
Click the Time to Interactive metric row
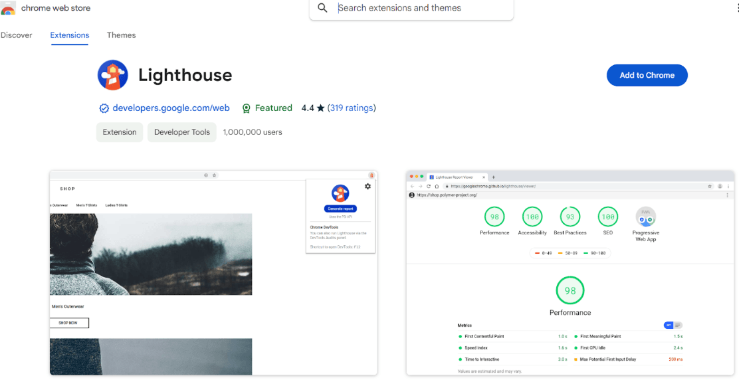tap(513, 359)
